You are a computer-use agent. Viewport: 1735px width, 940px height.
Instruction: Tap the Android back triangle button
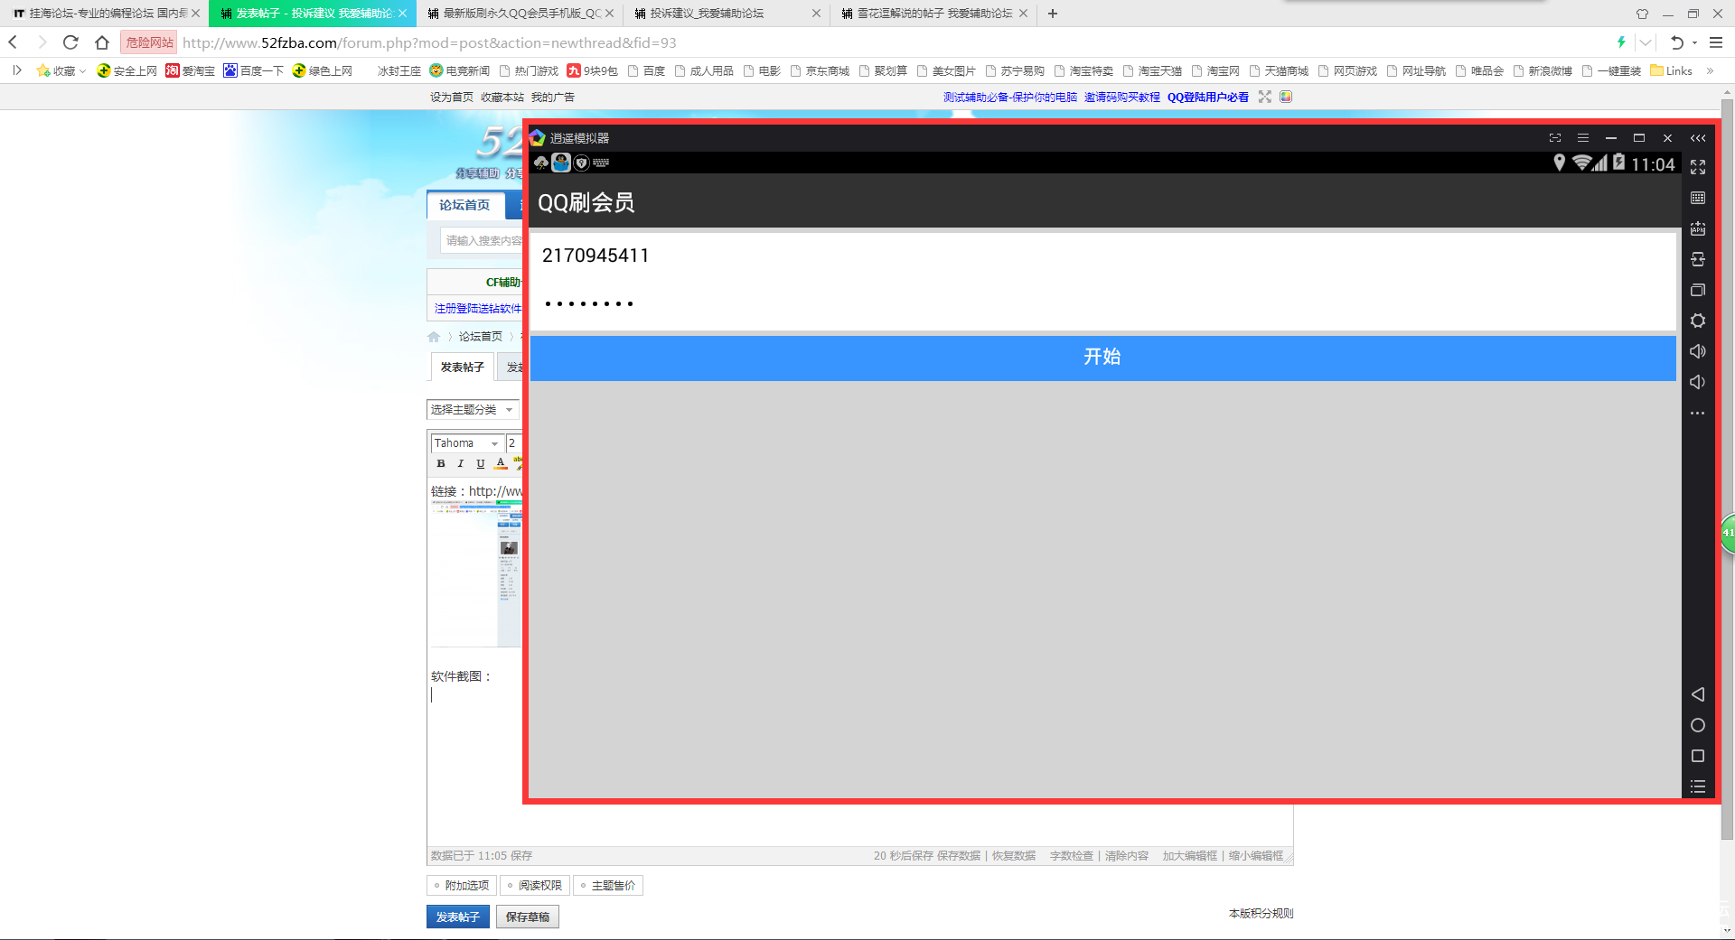[1698, 694]
